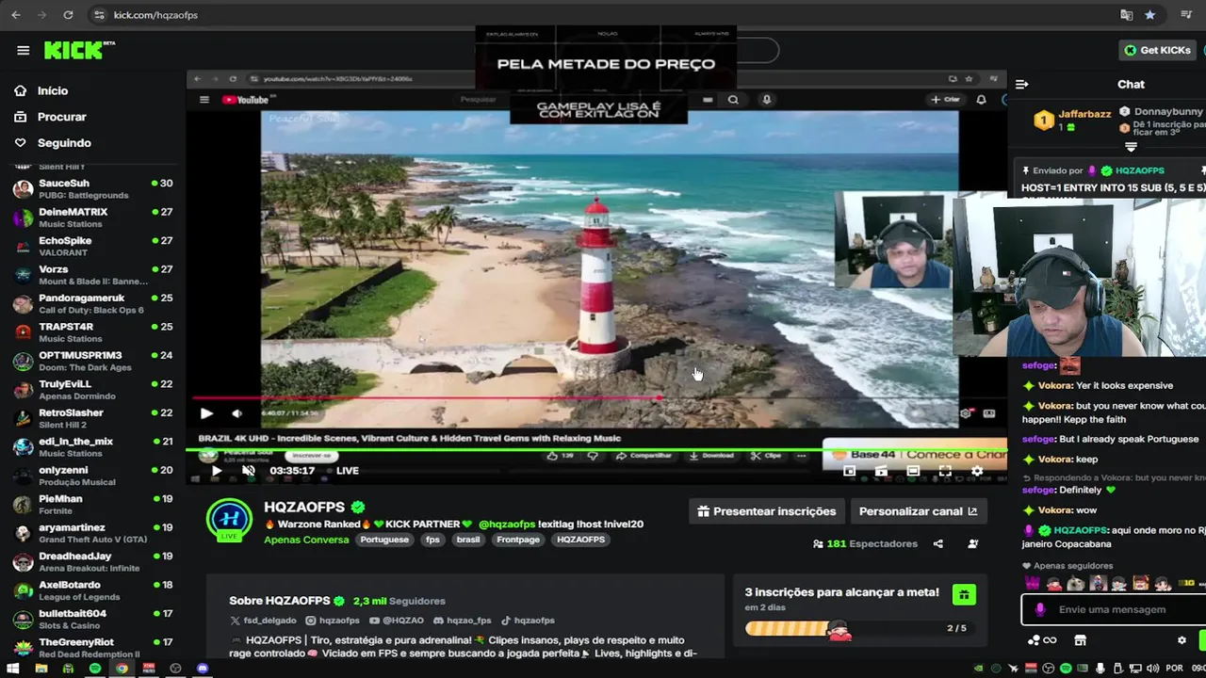
Task: Click purple microphone icon in chat box
Action: point(1040,609)
